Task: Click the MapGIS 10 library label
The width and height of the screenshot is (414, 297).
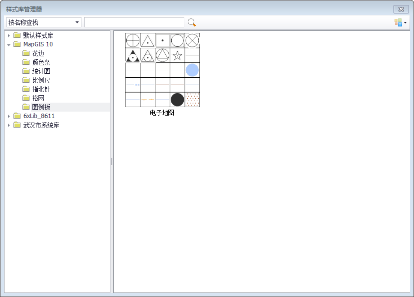Action: (38, 44)
